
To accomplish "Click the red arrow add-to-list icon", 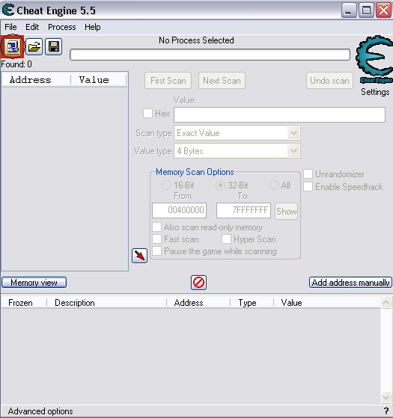I will (x=139, y=256).
